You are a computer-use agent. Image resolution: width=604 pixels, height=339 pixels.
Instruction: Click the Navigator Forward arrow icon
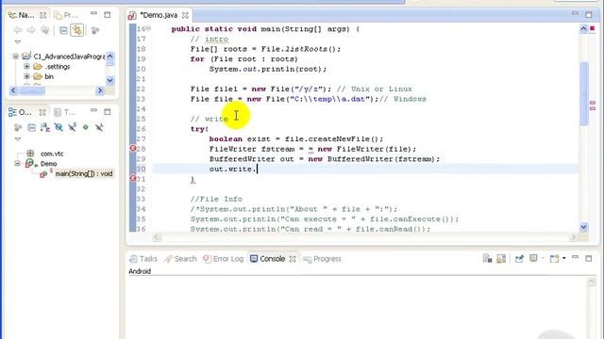coord(31,30)
